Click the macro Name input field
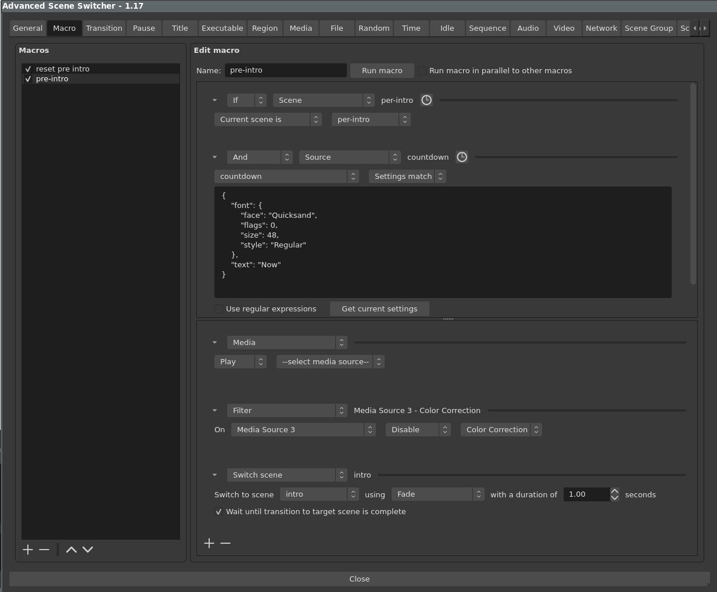Image resolution: width=717 pixels, height=592 pixels. tap(285, 70)
